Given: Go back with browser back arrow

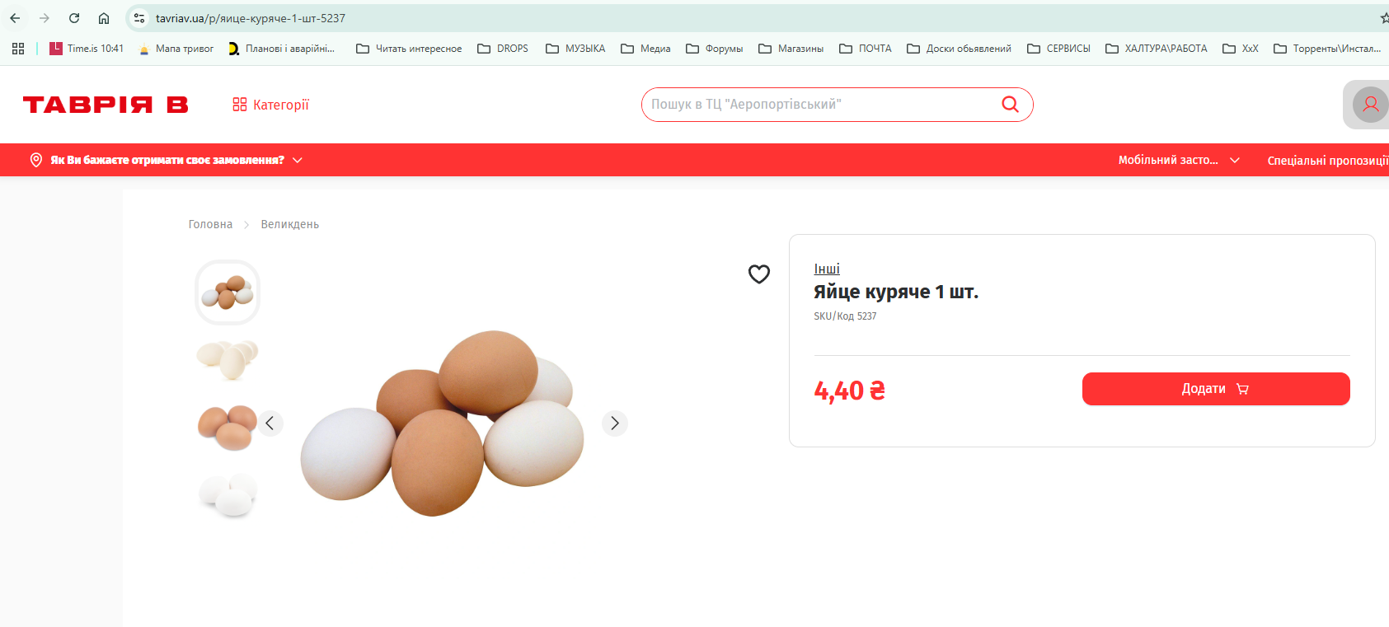Looking at the screenshot, I should [15, 18].
